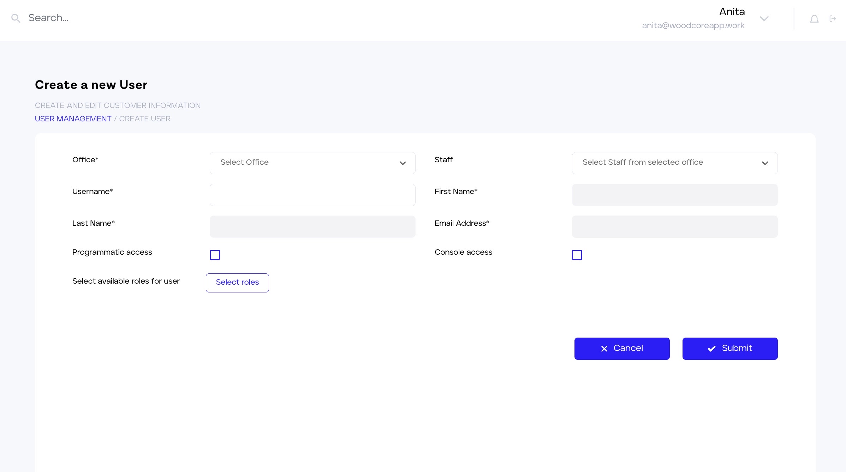Open the Select Office dropdown

click(x=312, y=163)
